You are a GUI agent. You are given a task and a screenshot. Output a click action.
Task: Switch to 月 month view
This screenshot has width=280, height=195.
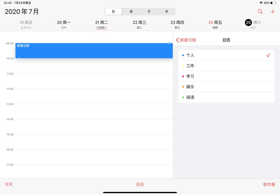pos(149,11)
